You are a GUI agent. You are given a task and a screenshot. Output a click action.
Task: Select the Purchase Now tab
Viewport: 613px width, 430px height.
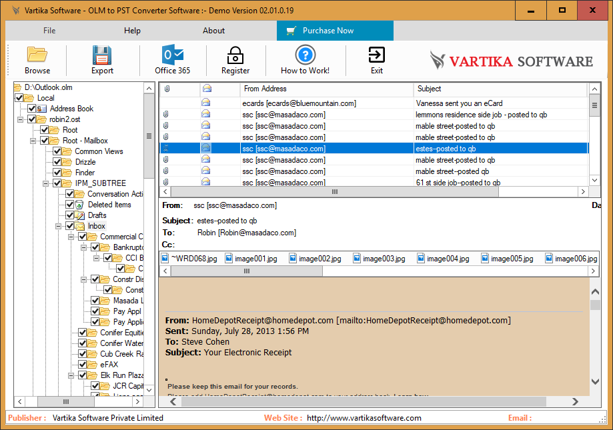coord(335,31)
